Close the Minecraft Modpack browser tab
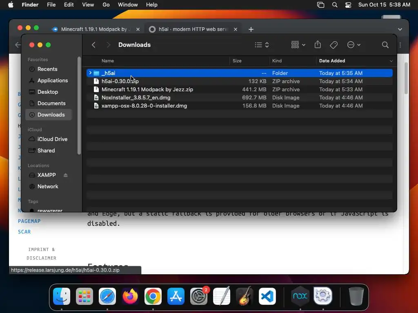The height and width of the screenshot is (313, 418). [x=138, y=29]
